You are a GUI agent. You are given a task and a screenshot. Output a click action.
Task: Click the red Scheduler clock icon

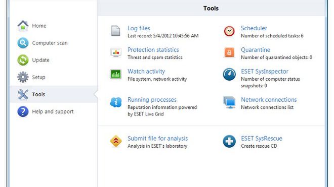pos(229,31)
